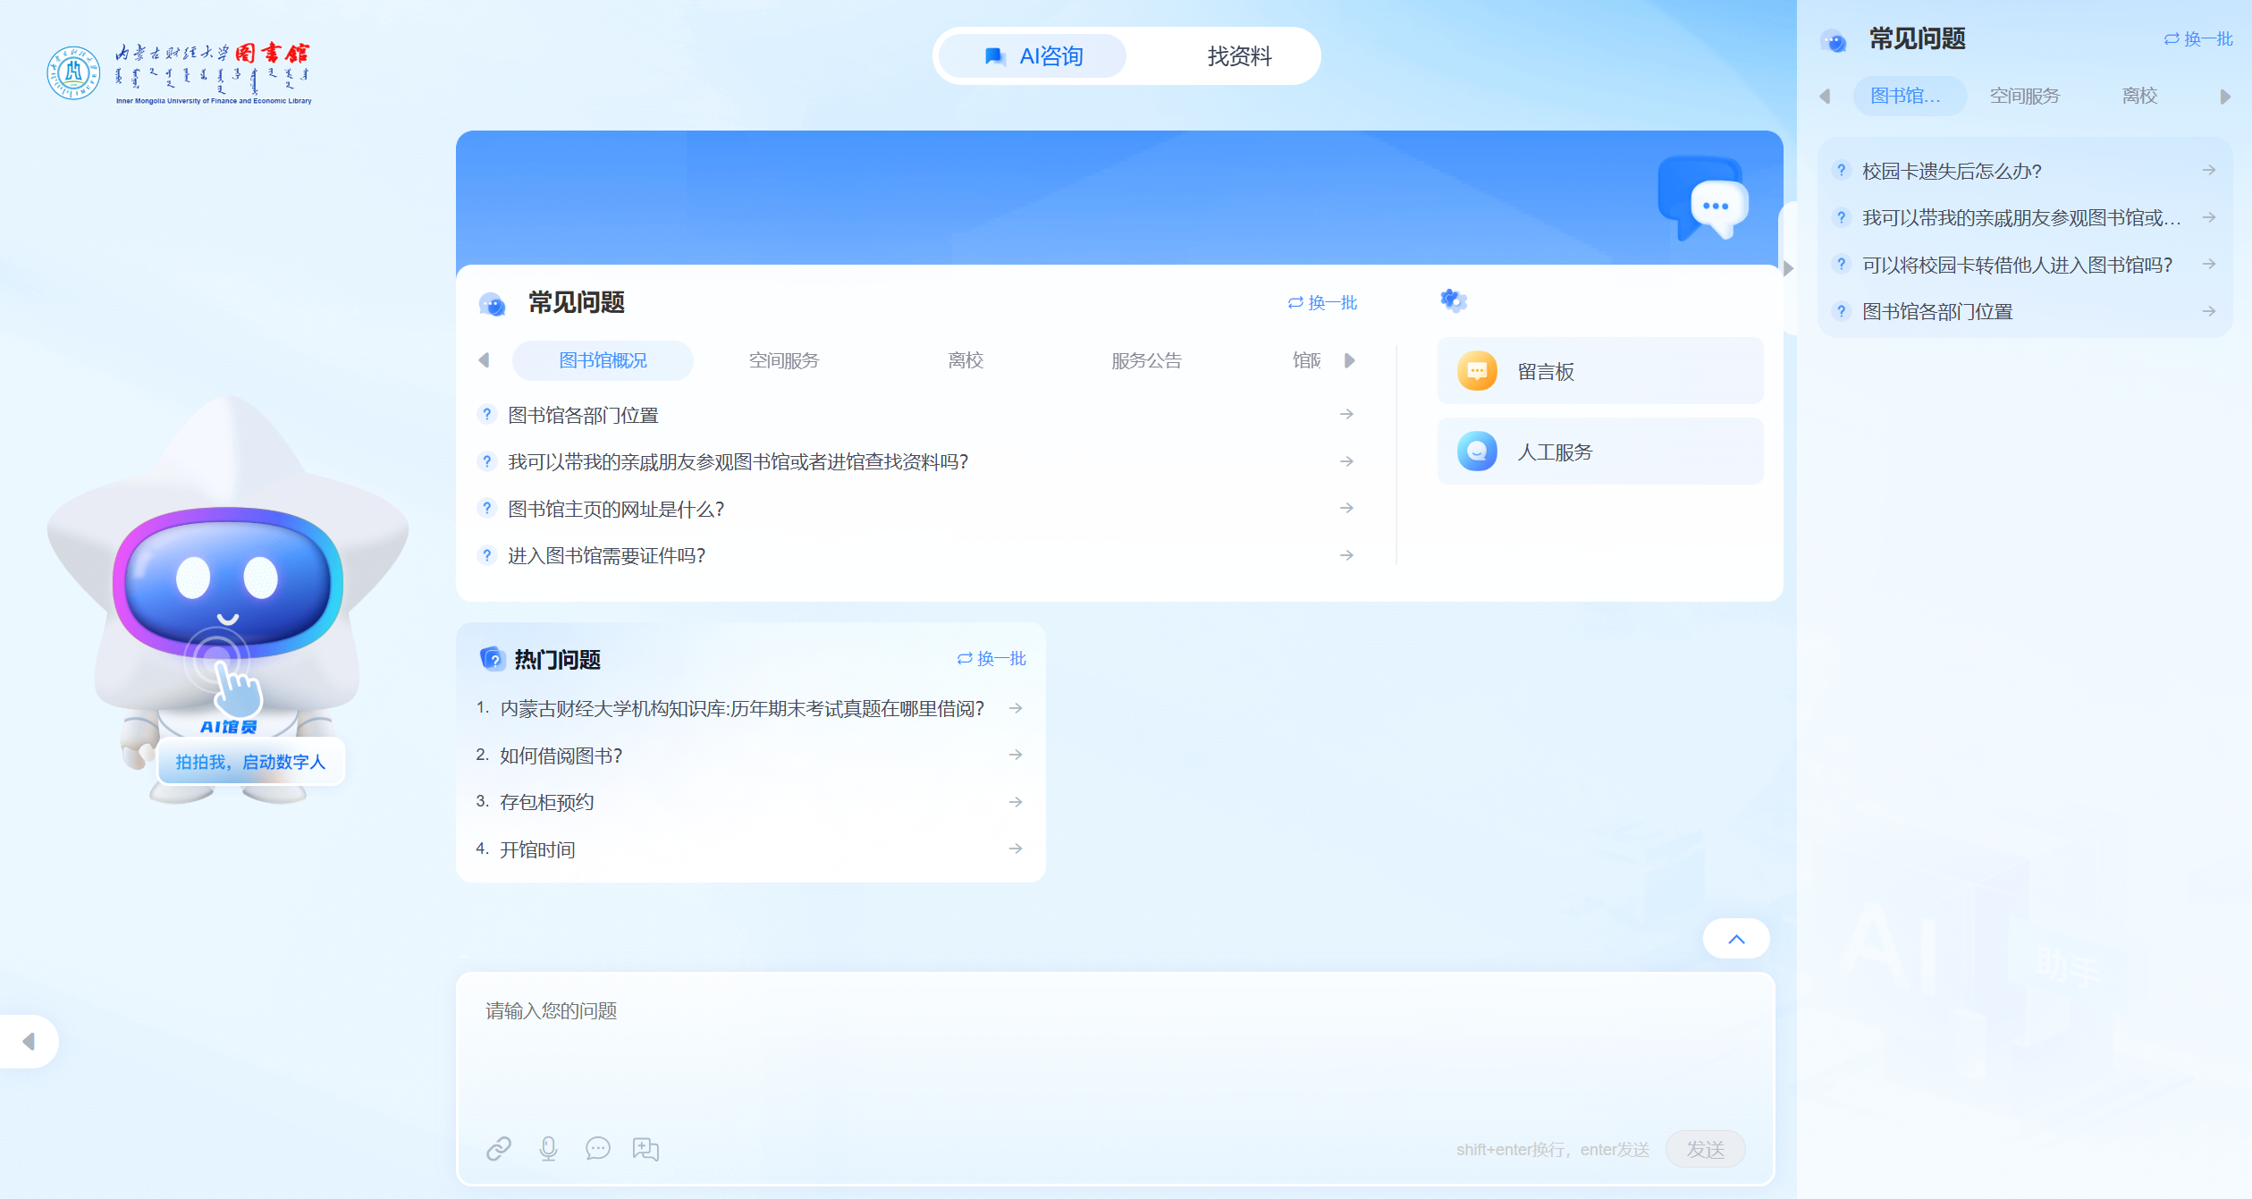Click the microphone voice input icon
Screen dimensions: 2252x1199
pyautogui.click(x=548, y=1148)
